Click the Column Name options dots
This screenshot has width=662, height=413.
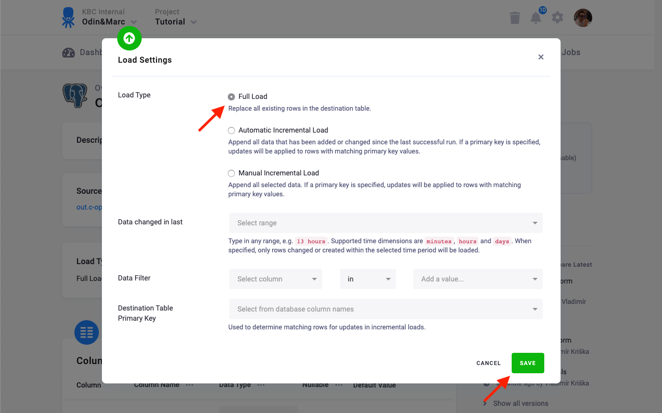190,385
